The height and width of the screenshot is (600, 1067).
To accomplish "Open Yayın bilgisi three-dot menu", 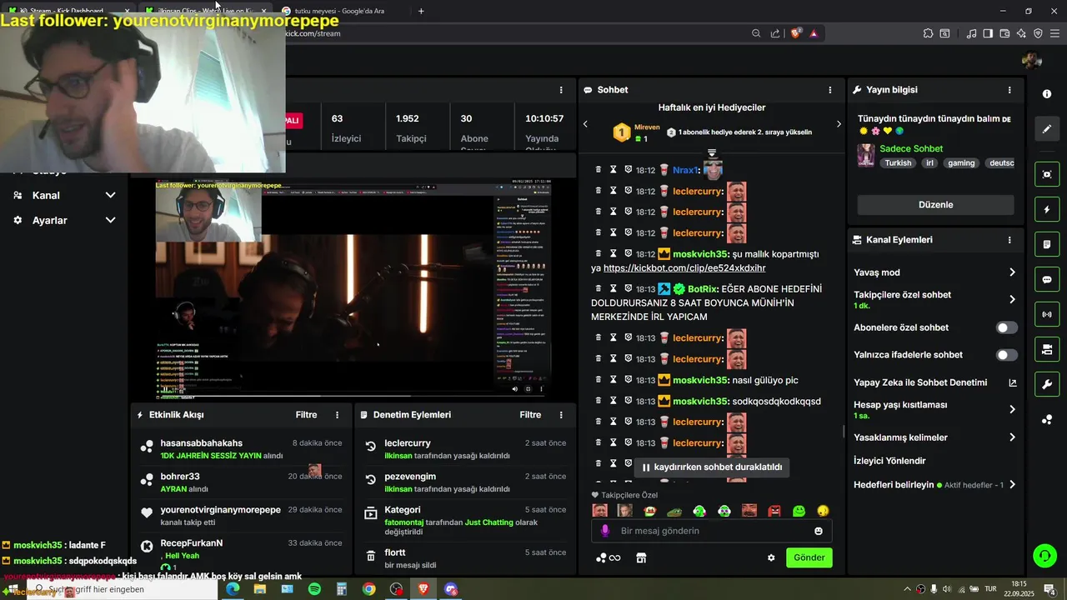I will [1009, 90].
